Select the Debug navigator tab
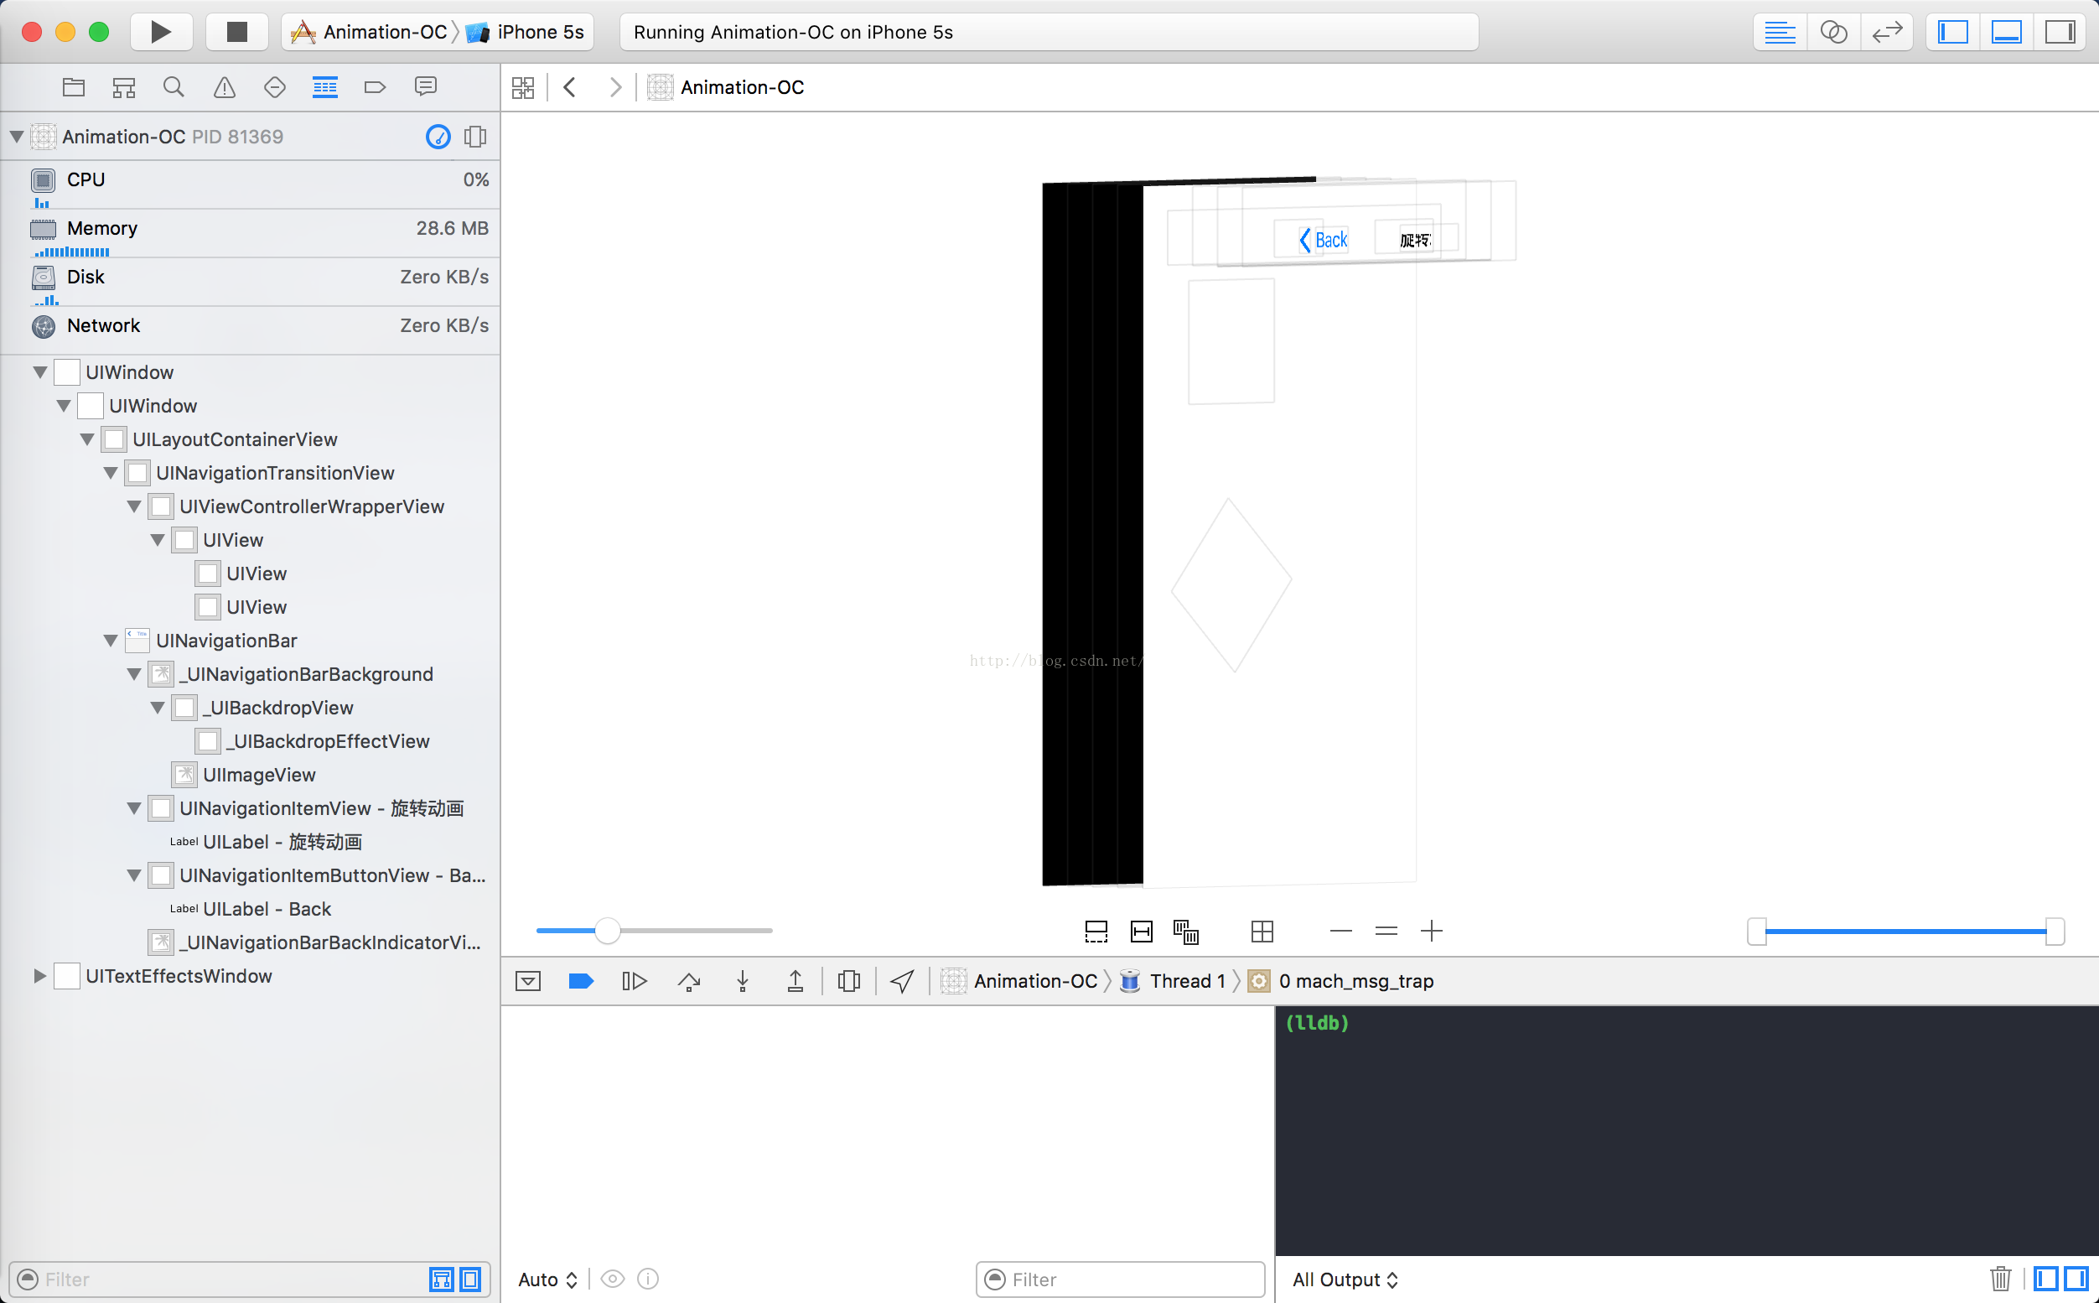This screenshot has width=2099, height=1303. 324,87
